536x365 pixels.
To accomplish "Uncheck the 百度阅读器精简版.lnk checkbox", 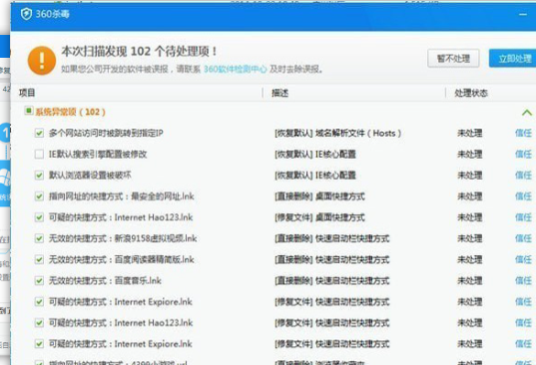I will point(39,259).
